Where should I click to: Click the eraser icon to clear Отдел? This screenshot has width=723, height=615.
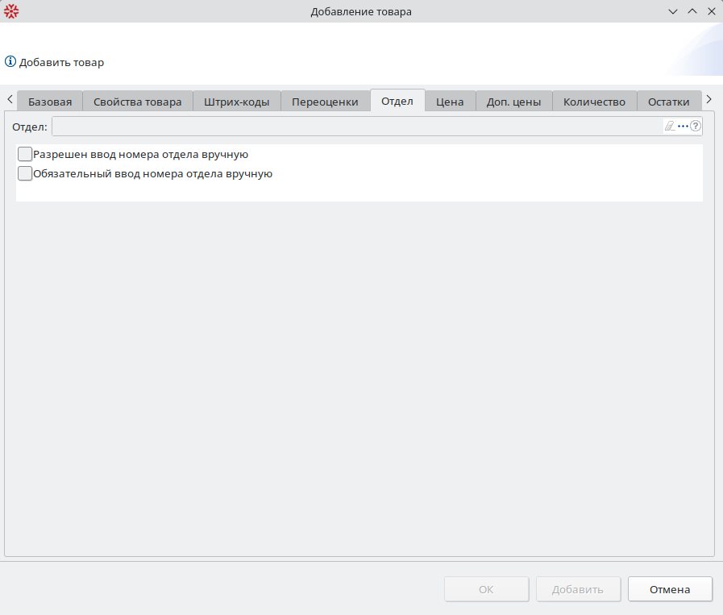[669, 127]
